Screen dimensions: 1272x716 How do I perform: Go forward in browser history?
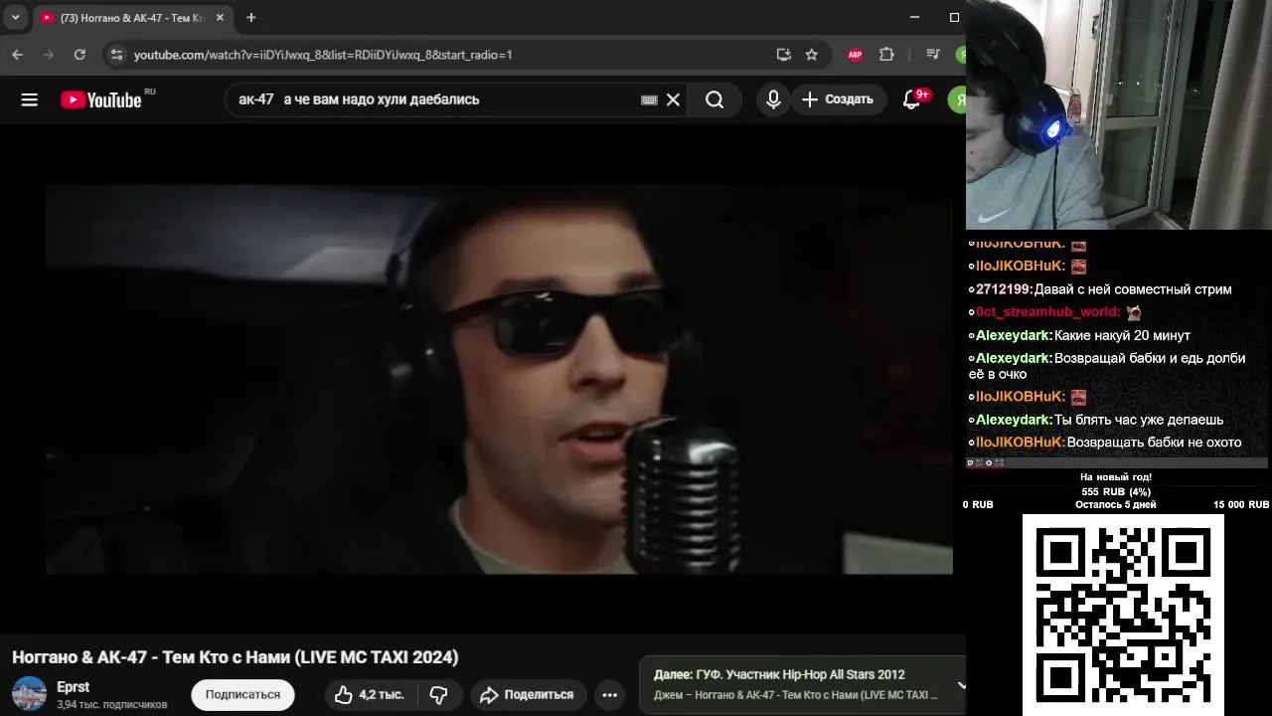(x=48, y=55)
